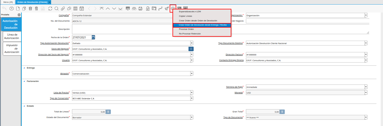Expand the Término de Pago dropdown

pos(366,87)
